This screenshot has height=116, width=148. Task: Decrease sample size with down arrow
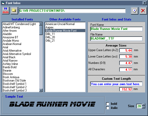coord(144,107)
